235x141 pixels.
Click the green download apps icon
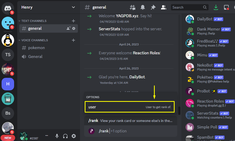coord(216,7)
